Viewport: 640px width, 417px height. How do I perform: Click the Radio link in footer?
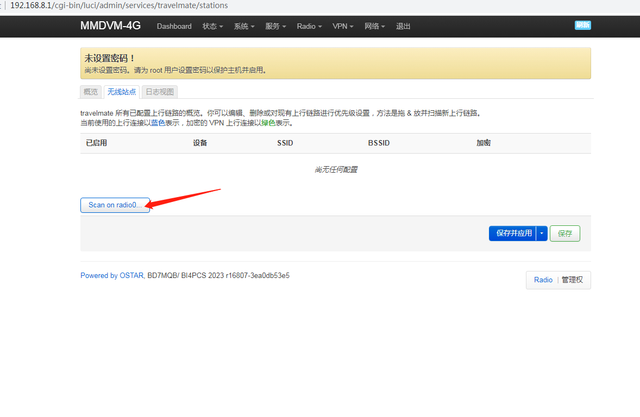pos(543,280)
